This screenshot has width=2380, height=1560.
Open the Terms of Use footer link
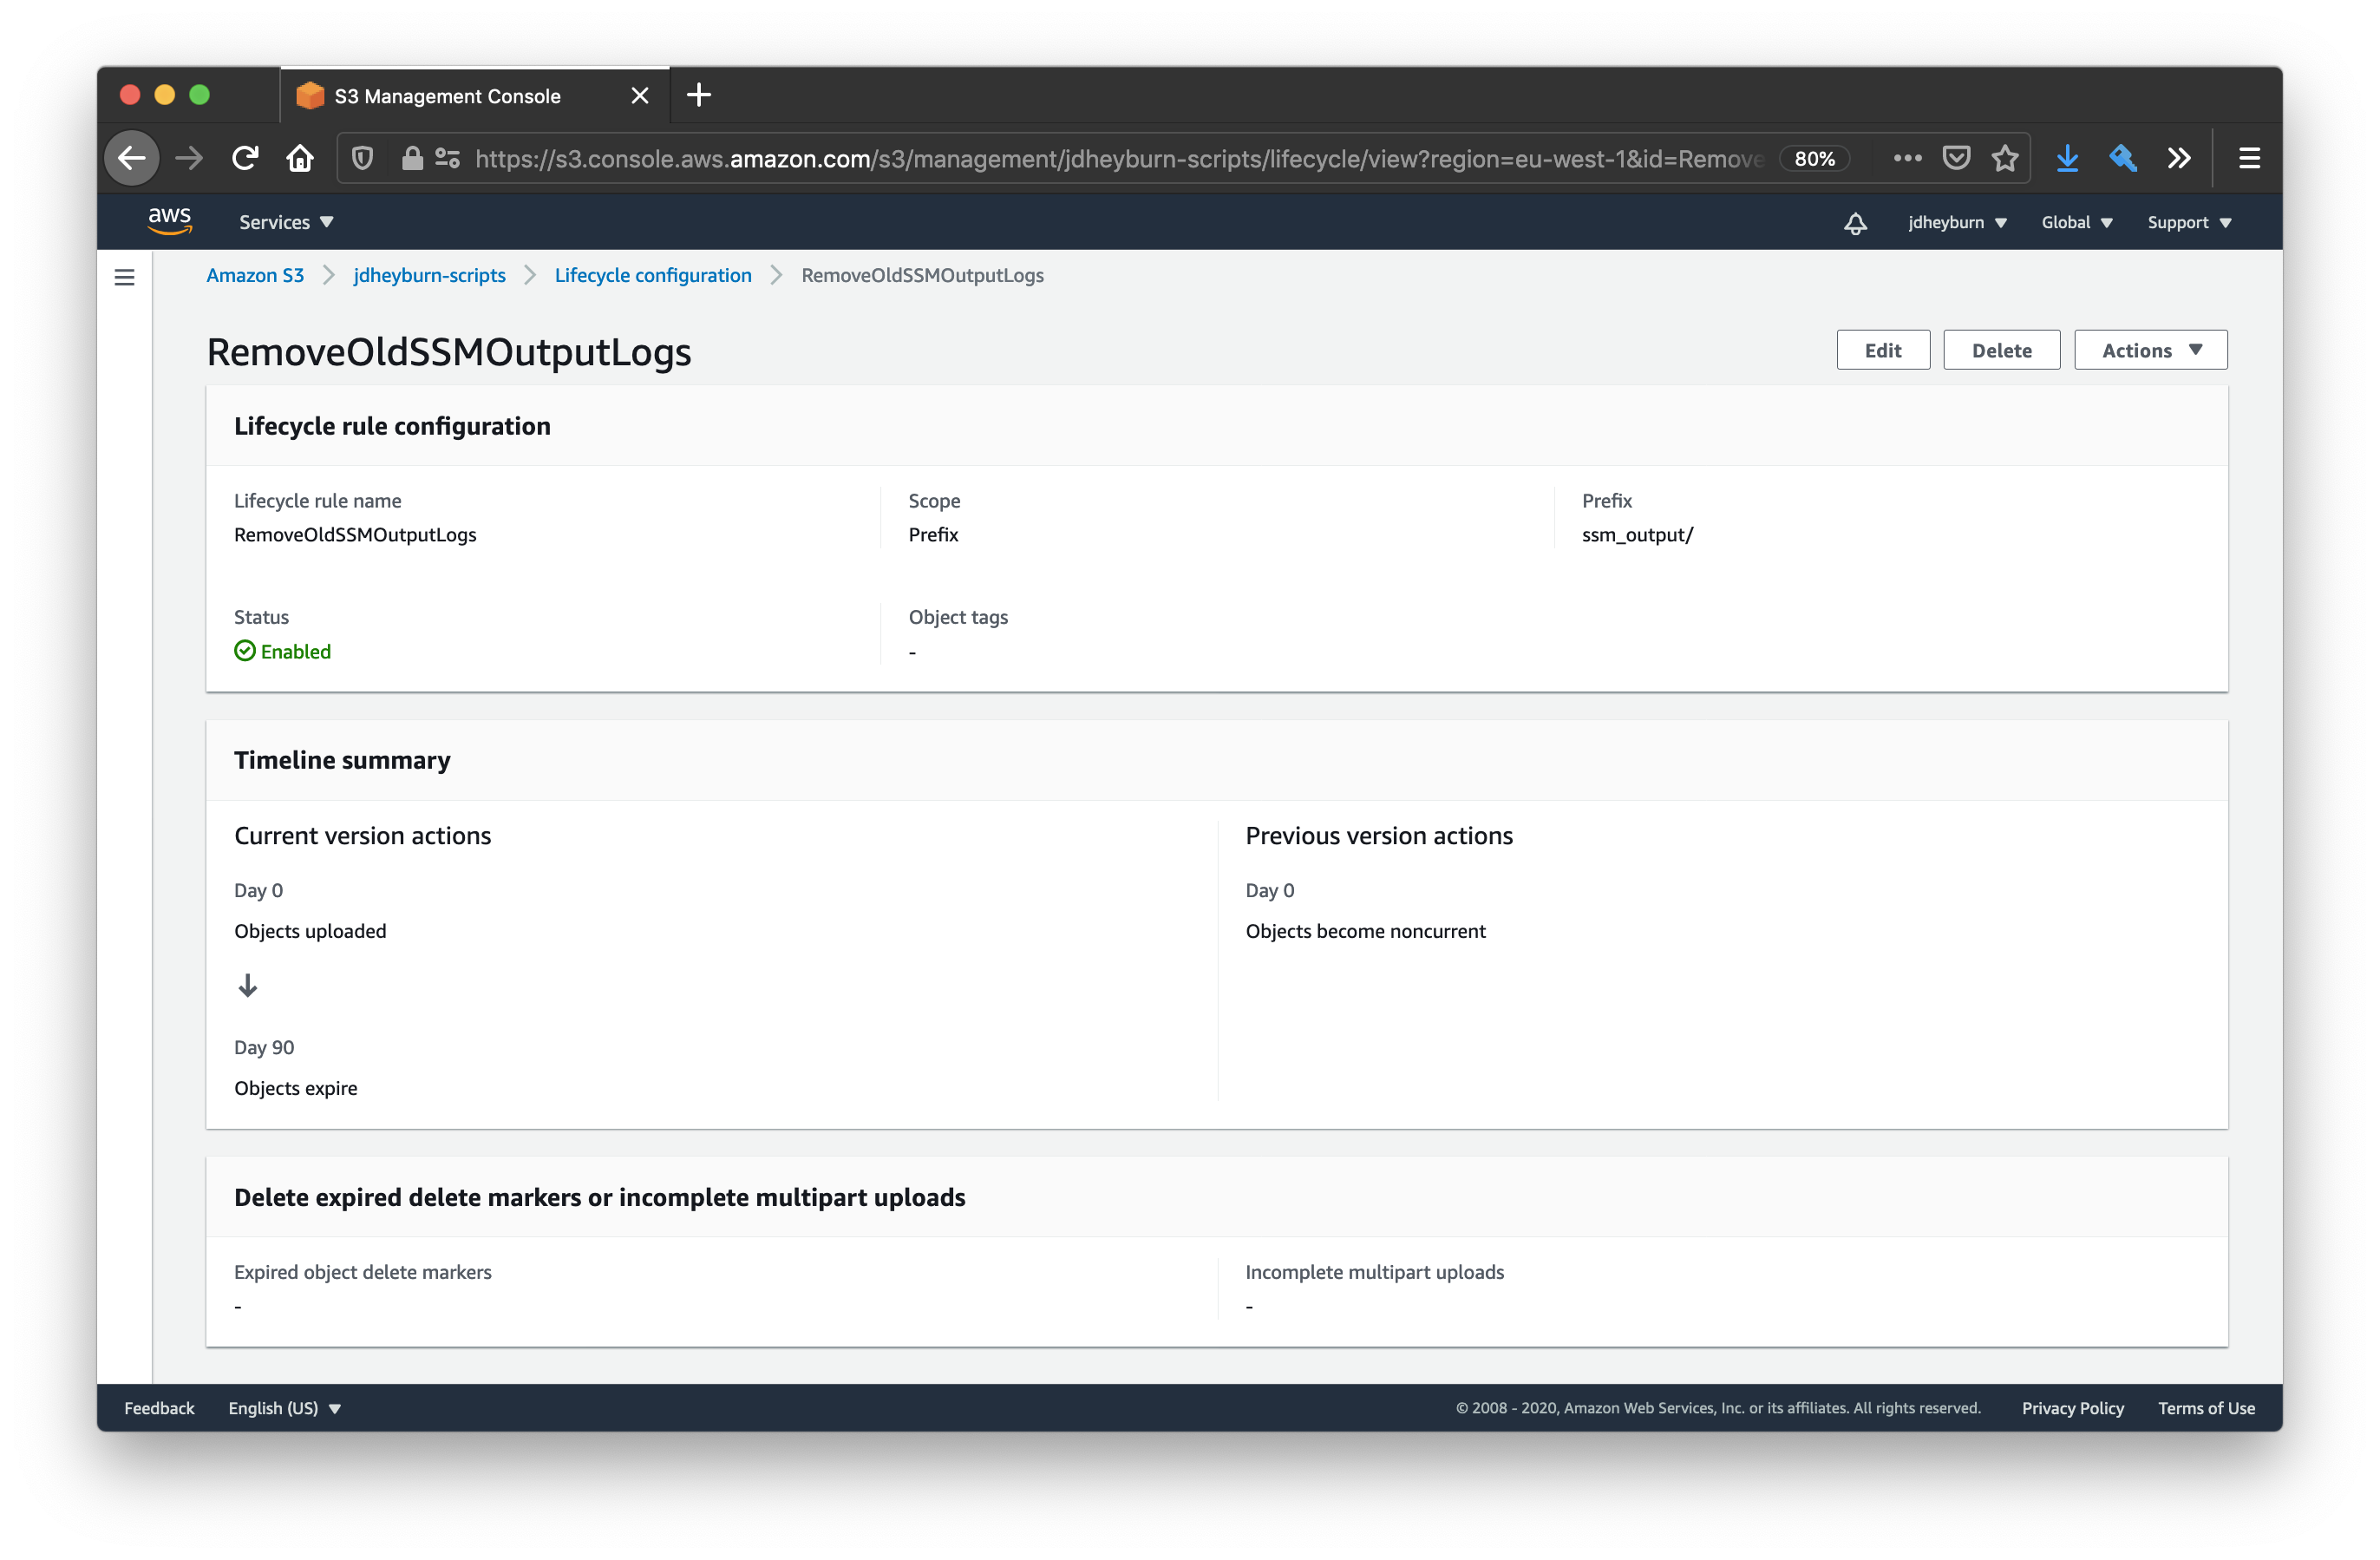point(2206,1407)
